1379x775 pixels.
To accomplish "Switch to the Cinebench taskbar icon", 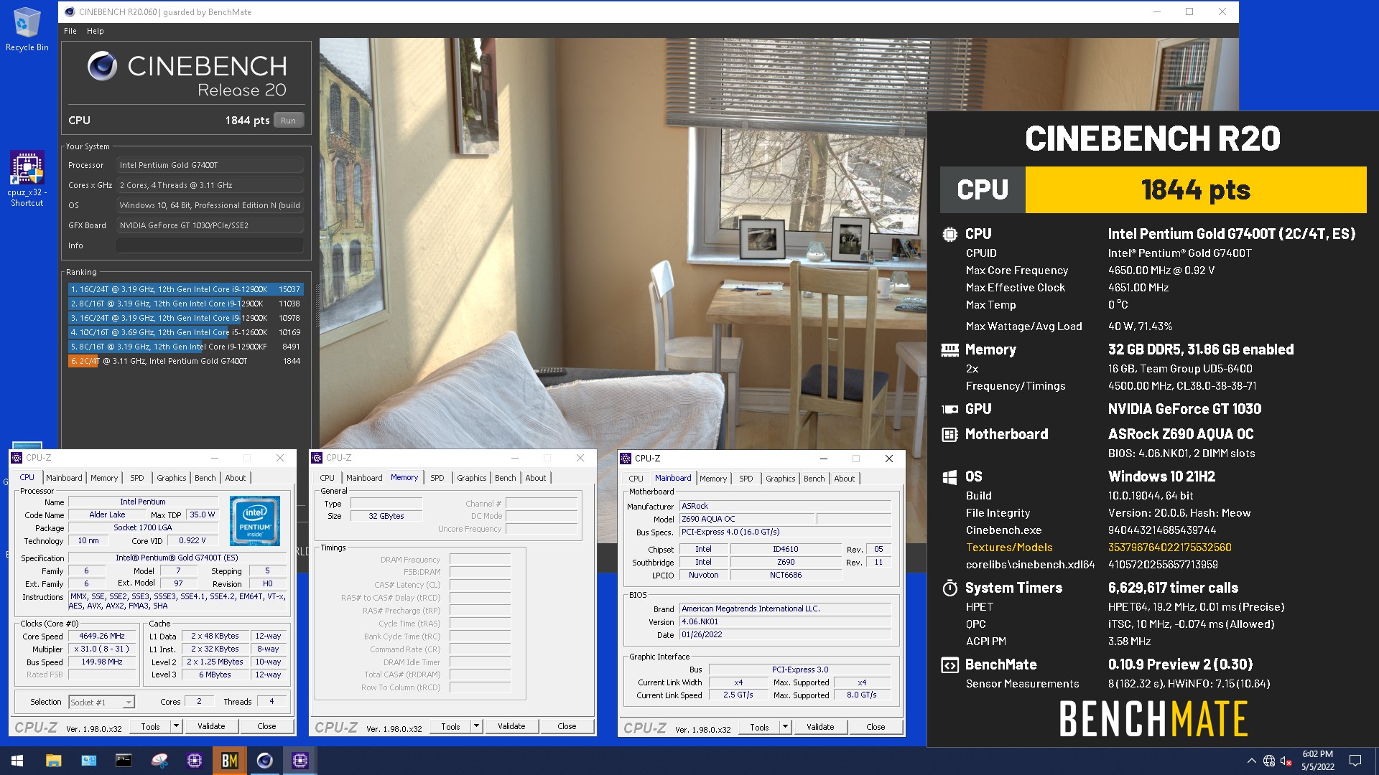I will [265, 761].
